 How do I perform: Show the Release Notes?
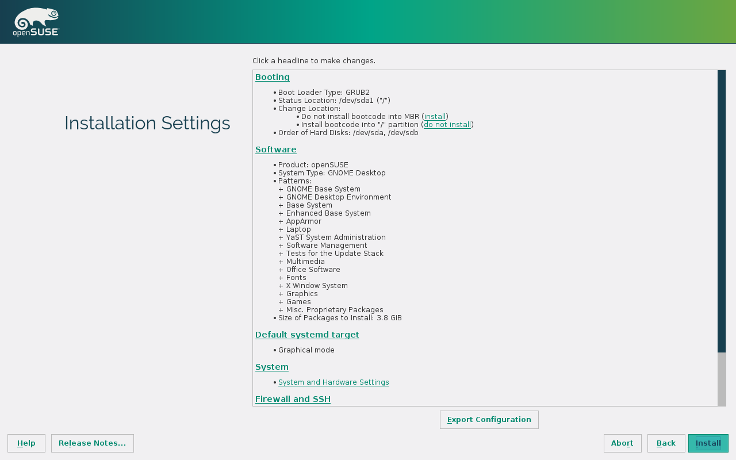click(93, 443)
